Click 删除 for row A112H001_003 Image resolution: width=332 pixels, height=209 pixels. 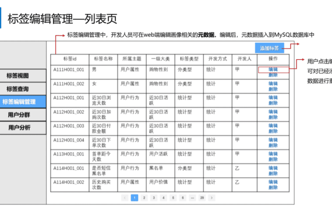coord(273,131)
